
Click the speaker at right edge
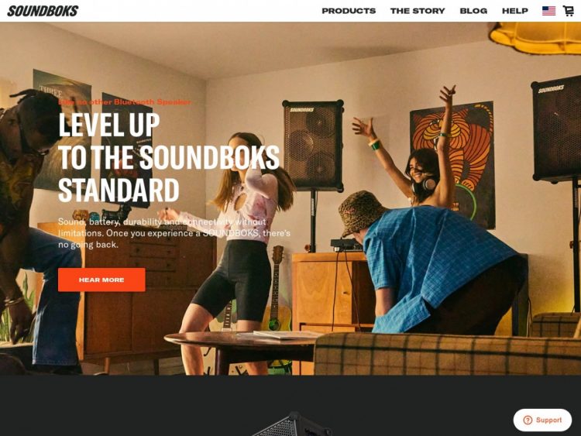coord(556,129)
